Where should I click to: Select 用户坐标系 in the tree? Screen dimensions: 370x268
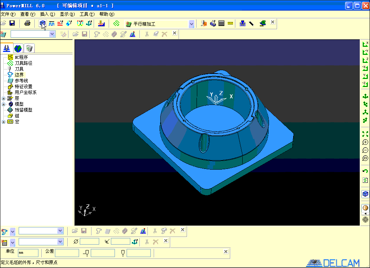tap(26, 93)
